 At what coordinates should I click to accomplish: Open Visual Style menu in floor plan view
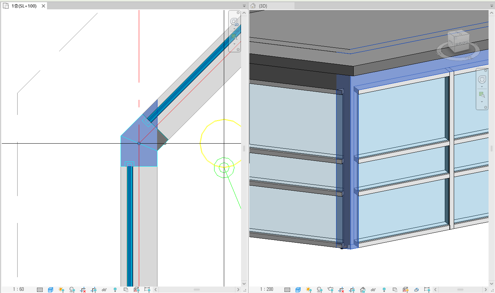[51, 289]
